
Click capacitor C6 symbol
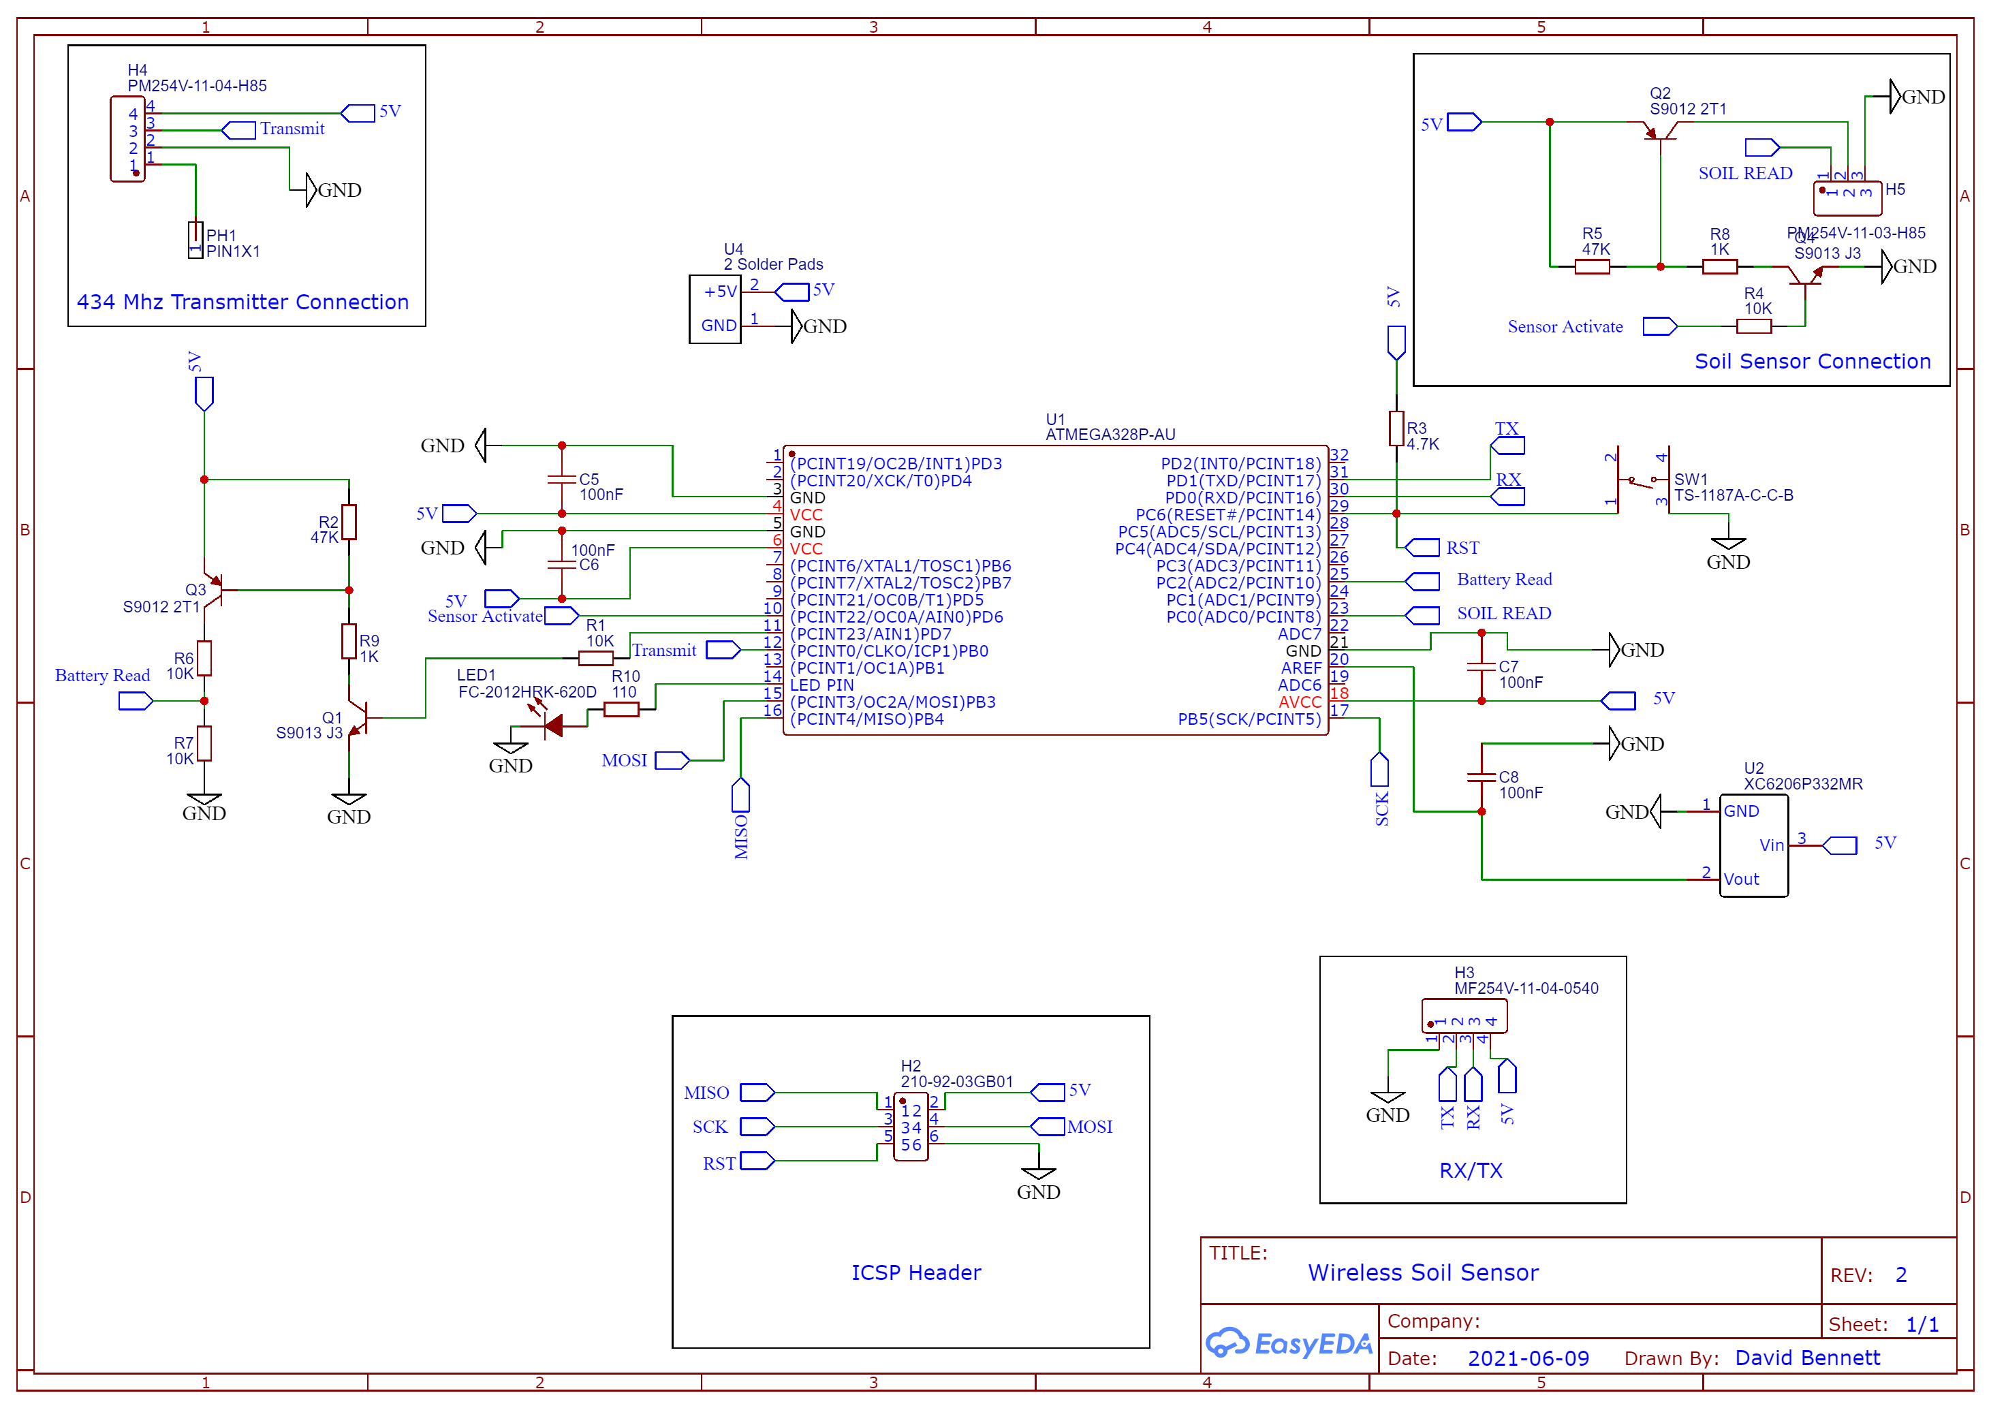coord(562,565)
